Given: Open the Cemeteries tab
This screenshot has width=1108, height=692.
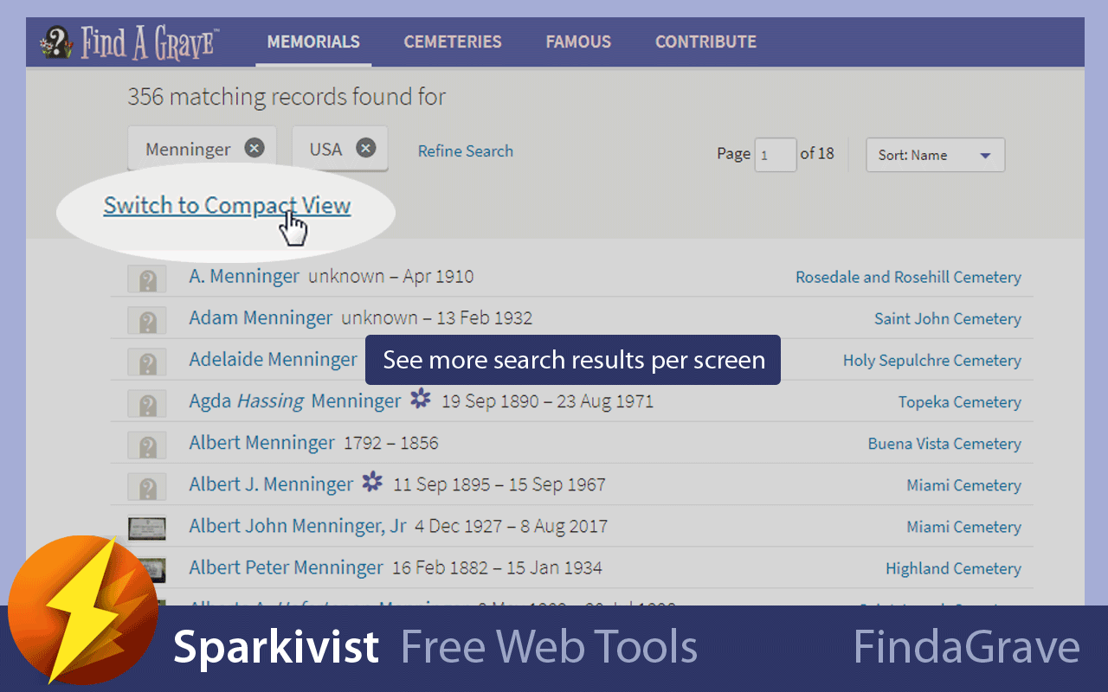Looking at the screenshot, I should click(453, 42).
